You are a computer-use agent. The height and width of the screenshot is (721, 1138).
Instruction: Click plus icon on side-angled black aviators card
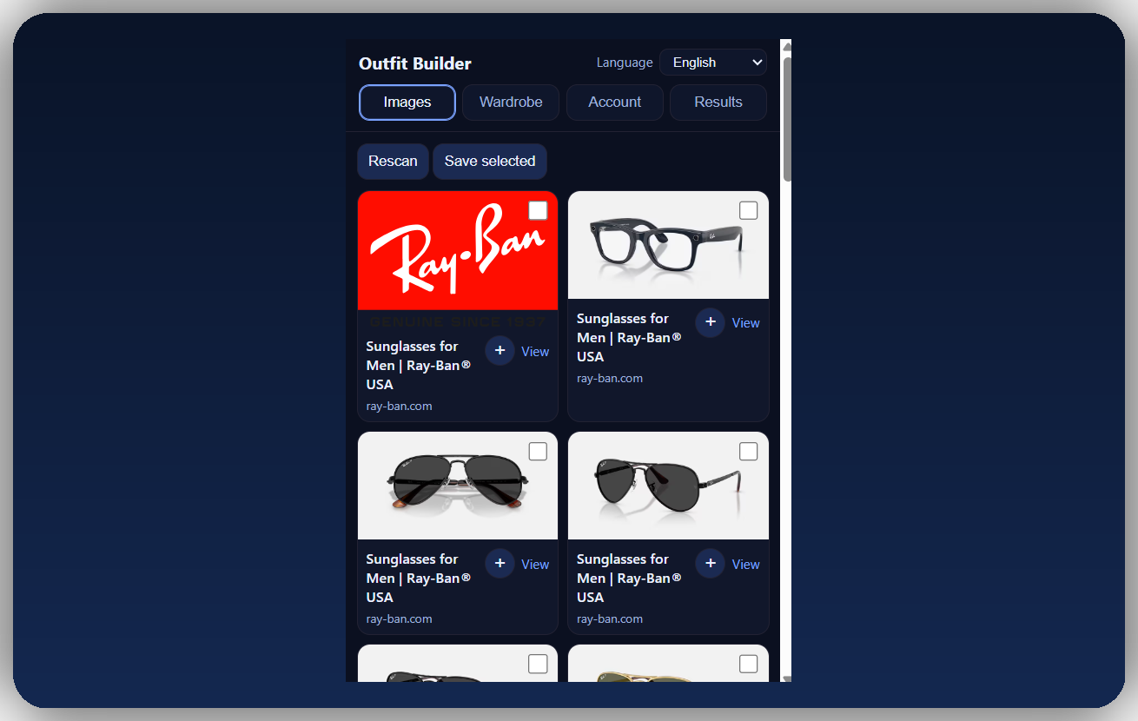(710, 564)
